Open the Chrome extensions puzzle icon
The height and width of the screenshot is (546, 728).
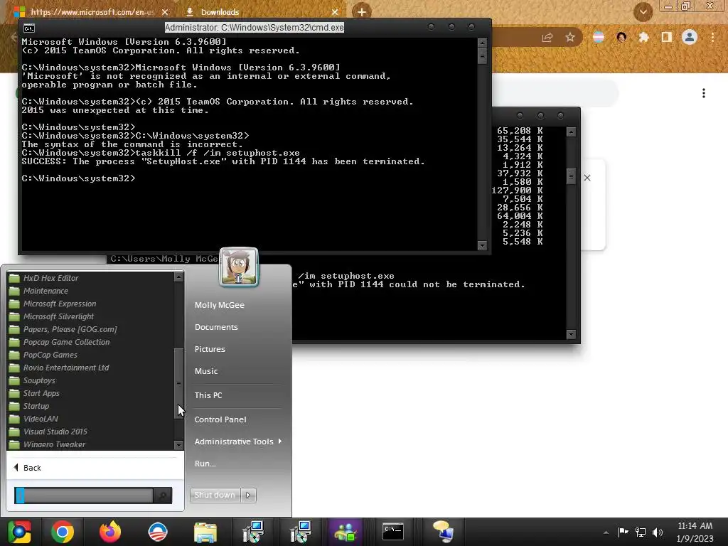click(643, 37)
